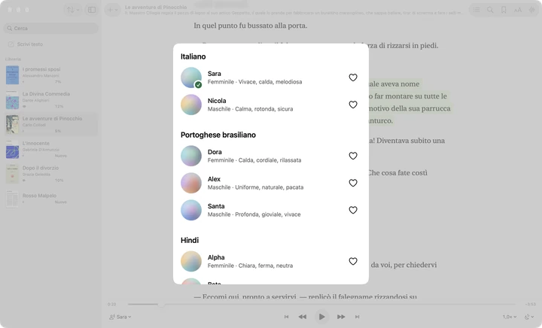
Task: Open the 1,0x playback speed dropdown
Action: (510, 317)
